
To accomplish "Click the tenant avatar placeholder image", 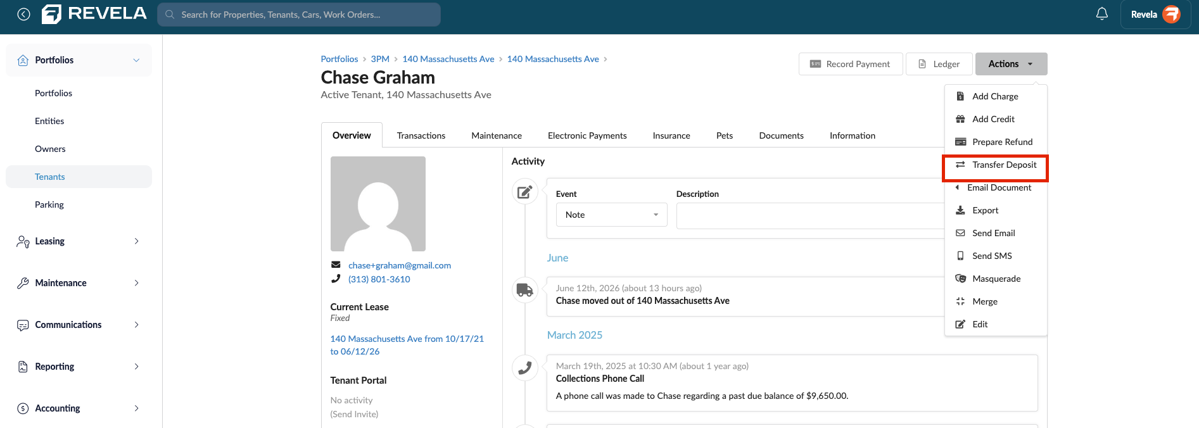I will (x=378, y=204).
